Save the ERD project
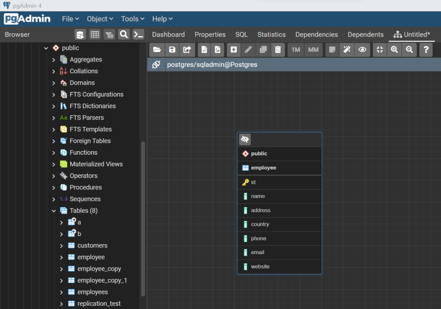This screenshot has width=441, height=309. coord(172,49)
